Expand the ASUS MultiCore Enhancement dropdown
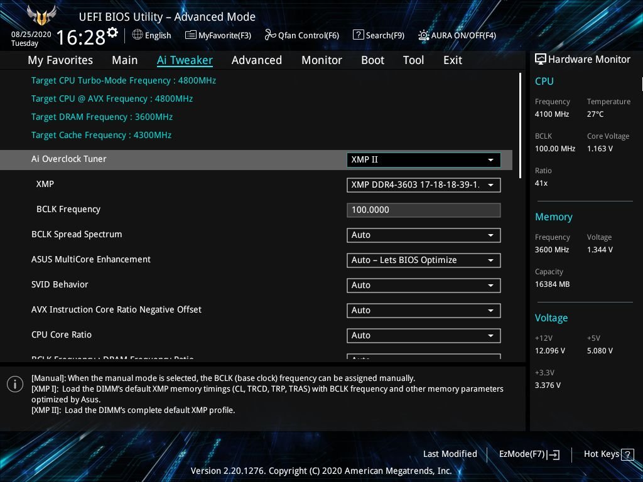The height and width of the screenshot is (482, 643). tap(424, 260)
